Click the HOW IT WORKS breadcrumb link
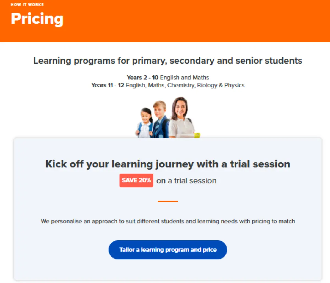Screen dimensions: 330x283 27,4
